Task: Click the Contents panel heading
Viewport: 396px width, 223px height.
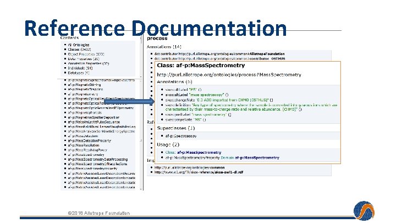Action: point(69,38)
